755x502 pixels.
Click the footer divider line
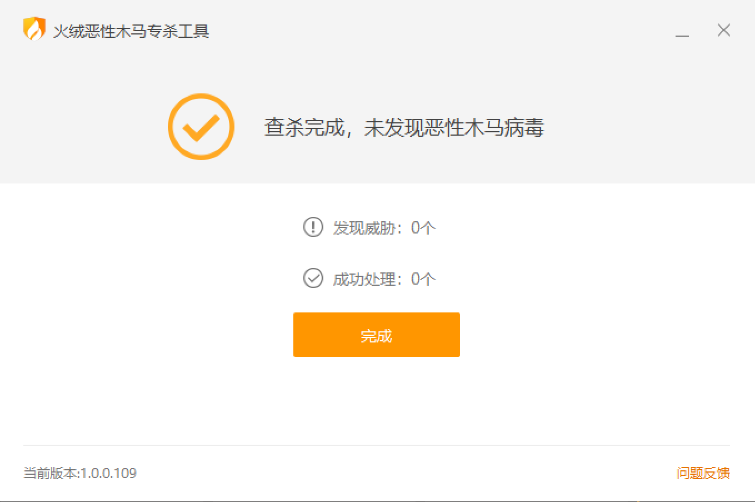[x=376, y=445]
